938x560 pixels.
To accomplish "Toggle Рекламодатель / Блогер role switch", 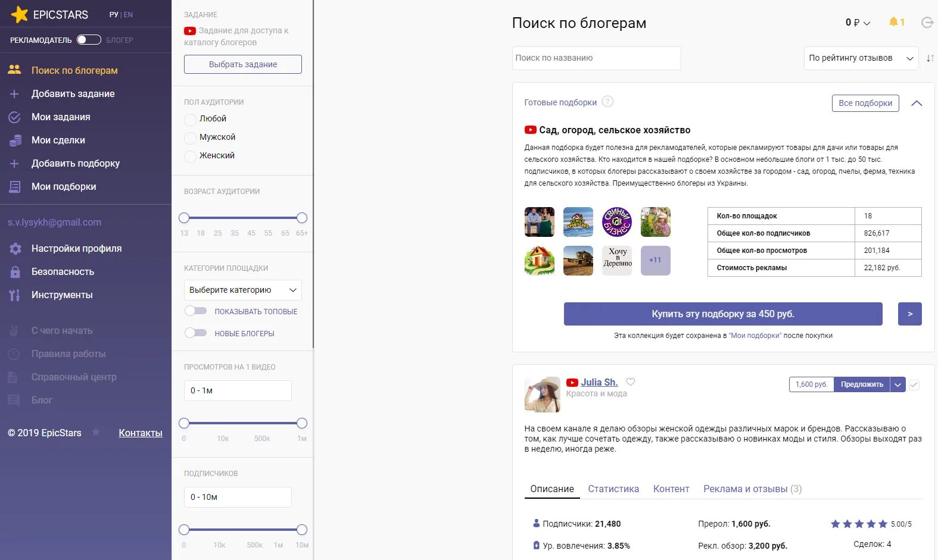I will pos(89,40).
